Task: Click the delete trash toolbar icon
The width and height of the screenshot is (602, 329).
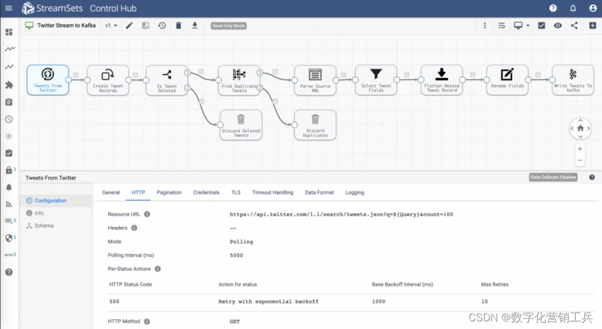Action: pos(179,26)
